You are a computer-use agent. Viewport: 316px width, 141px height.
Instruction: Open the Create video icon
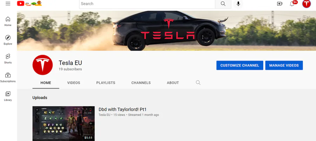tap(280, 4)
